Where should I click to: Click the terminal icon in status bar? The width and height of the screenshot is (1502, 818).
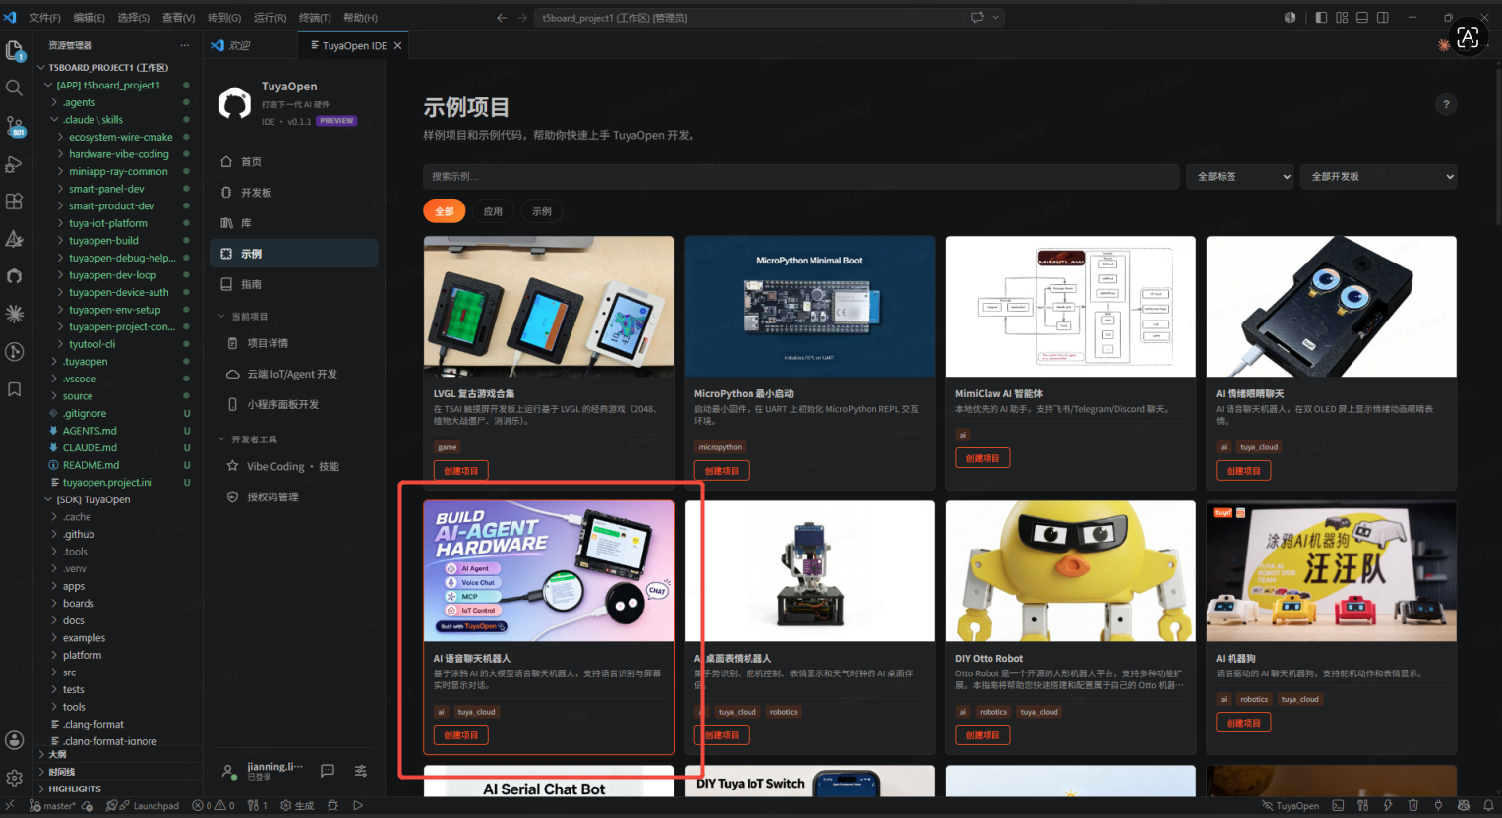click(x=1338, y=805)
